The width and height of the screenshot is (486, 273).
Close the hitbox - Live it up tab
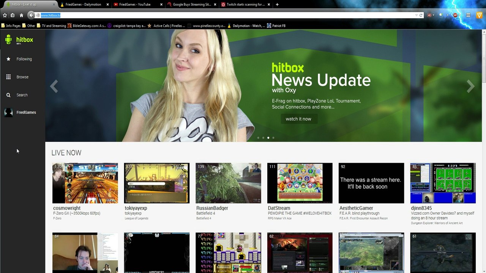click(x=54, y=5)
